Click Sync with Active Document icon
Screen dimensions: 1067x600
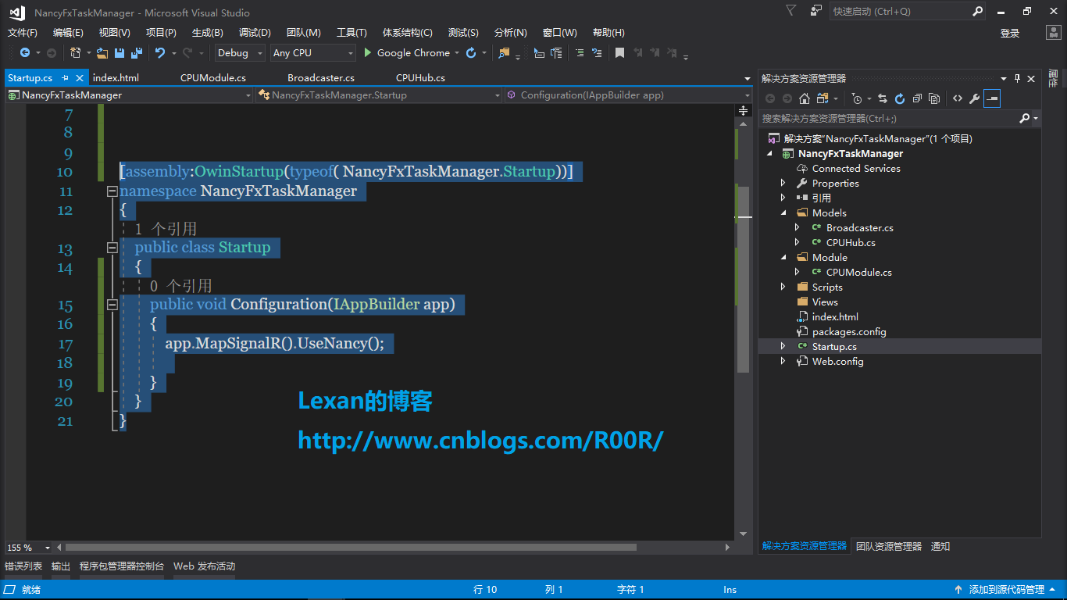[883, 98]
